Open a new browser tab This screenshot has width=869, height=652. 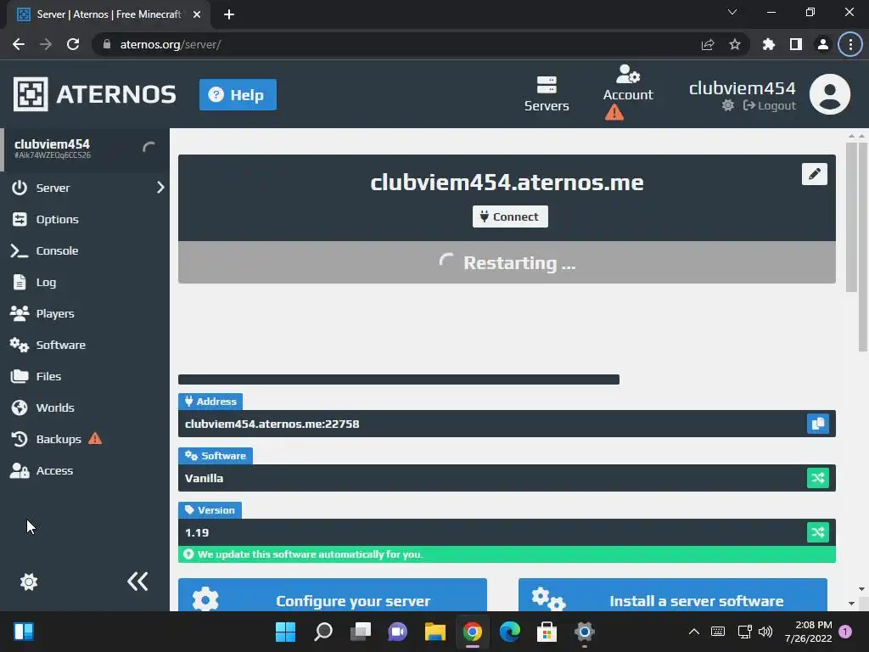[x=229, y=14]
